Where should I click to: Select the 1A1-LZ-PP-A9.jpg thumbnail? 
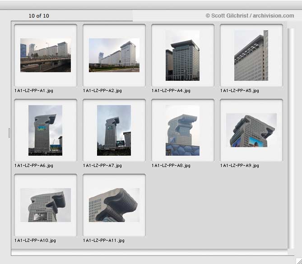(251, 130)
